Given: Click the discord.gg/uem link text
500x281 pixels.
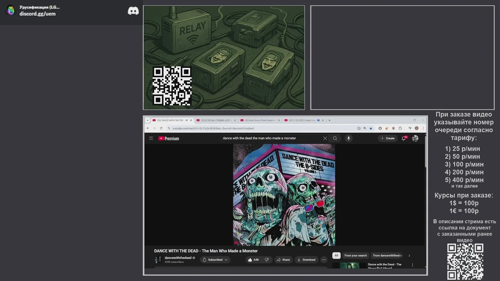Looking at the screenshot, I should point(37,14).
